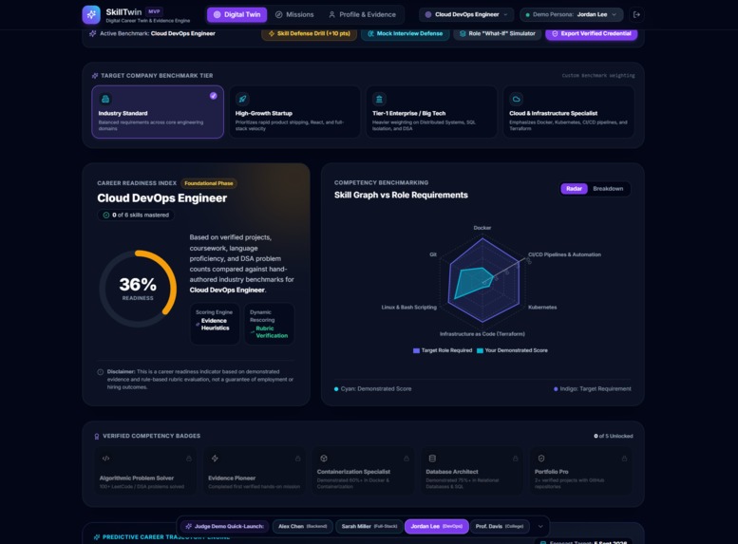
Task: Click lock icon on Evidence Pioneer badge
Action: coord(297,459)
